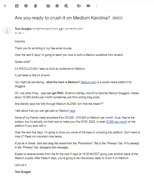This screenshot has width=154, height=176.
Task: Move email to another folder
Action: point(79,6)
